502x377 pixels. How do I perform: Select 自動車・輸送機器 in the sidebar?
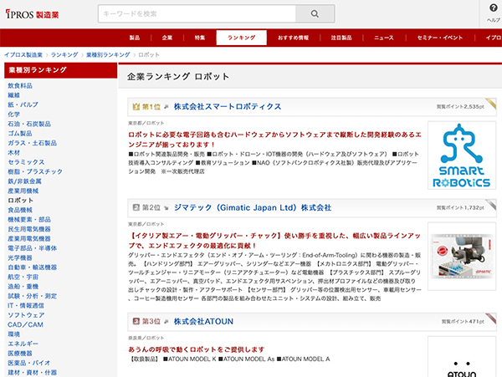coord(32,267)
